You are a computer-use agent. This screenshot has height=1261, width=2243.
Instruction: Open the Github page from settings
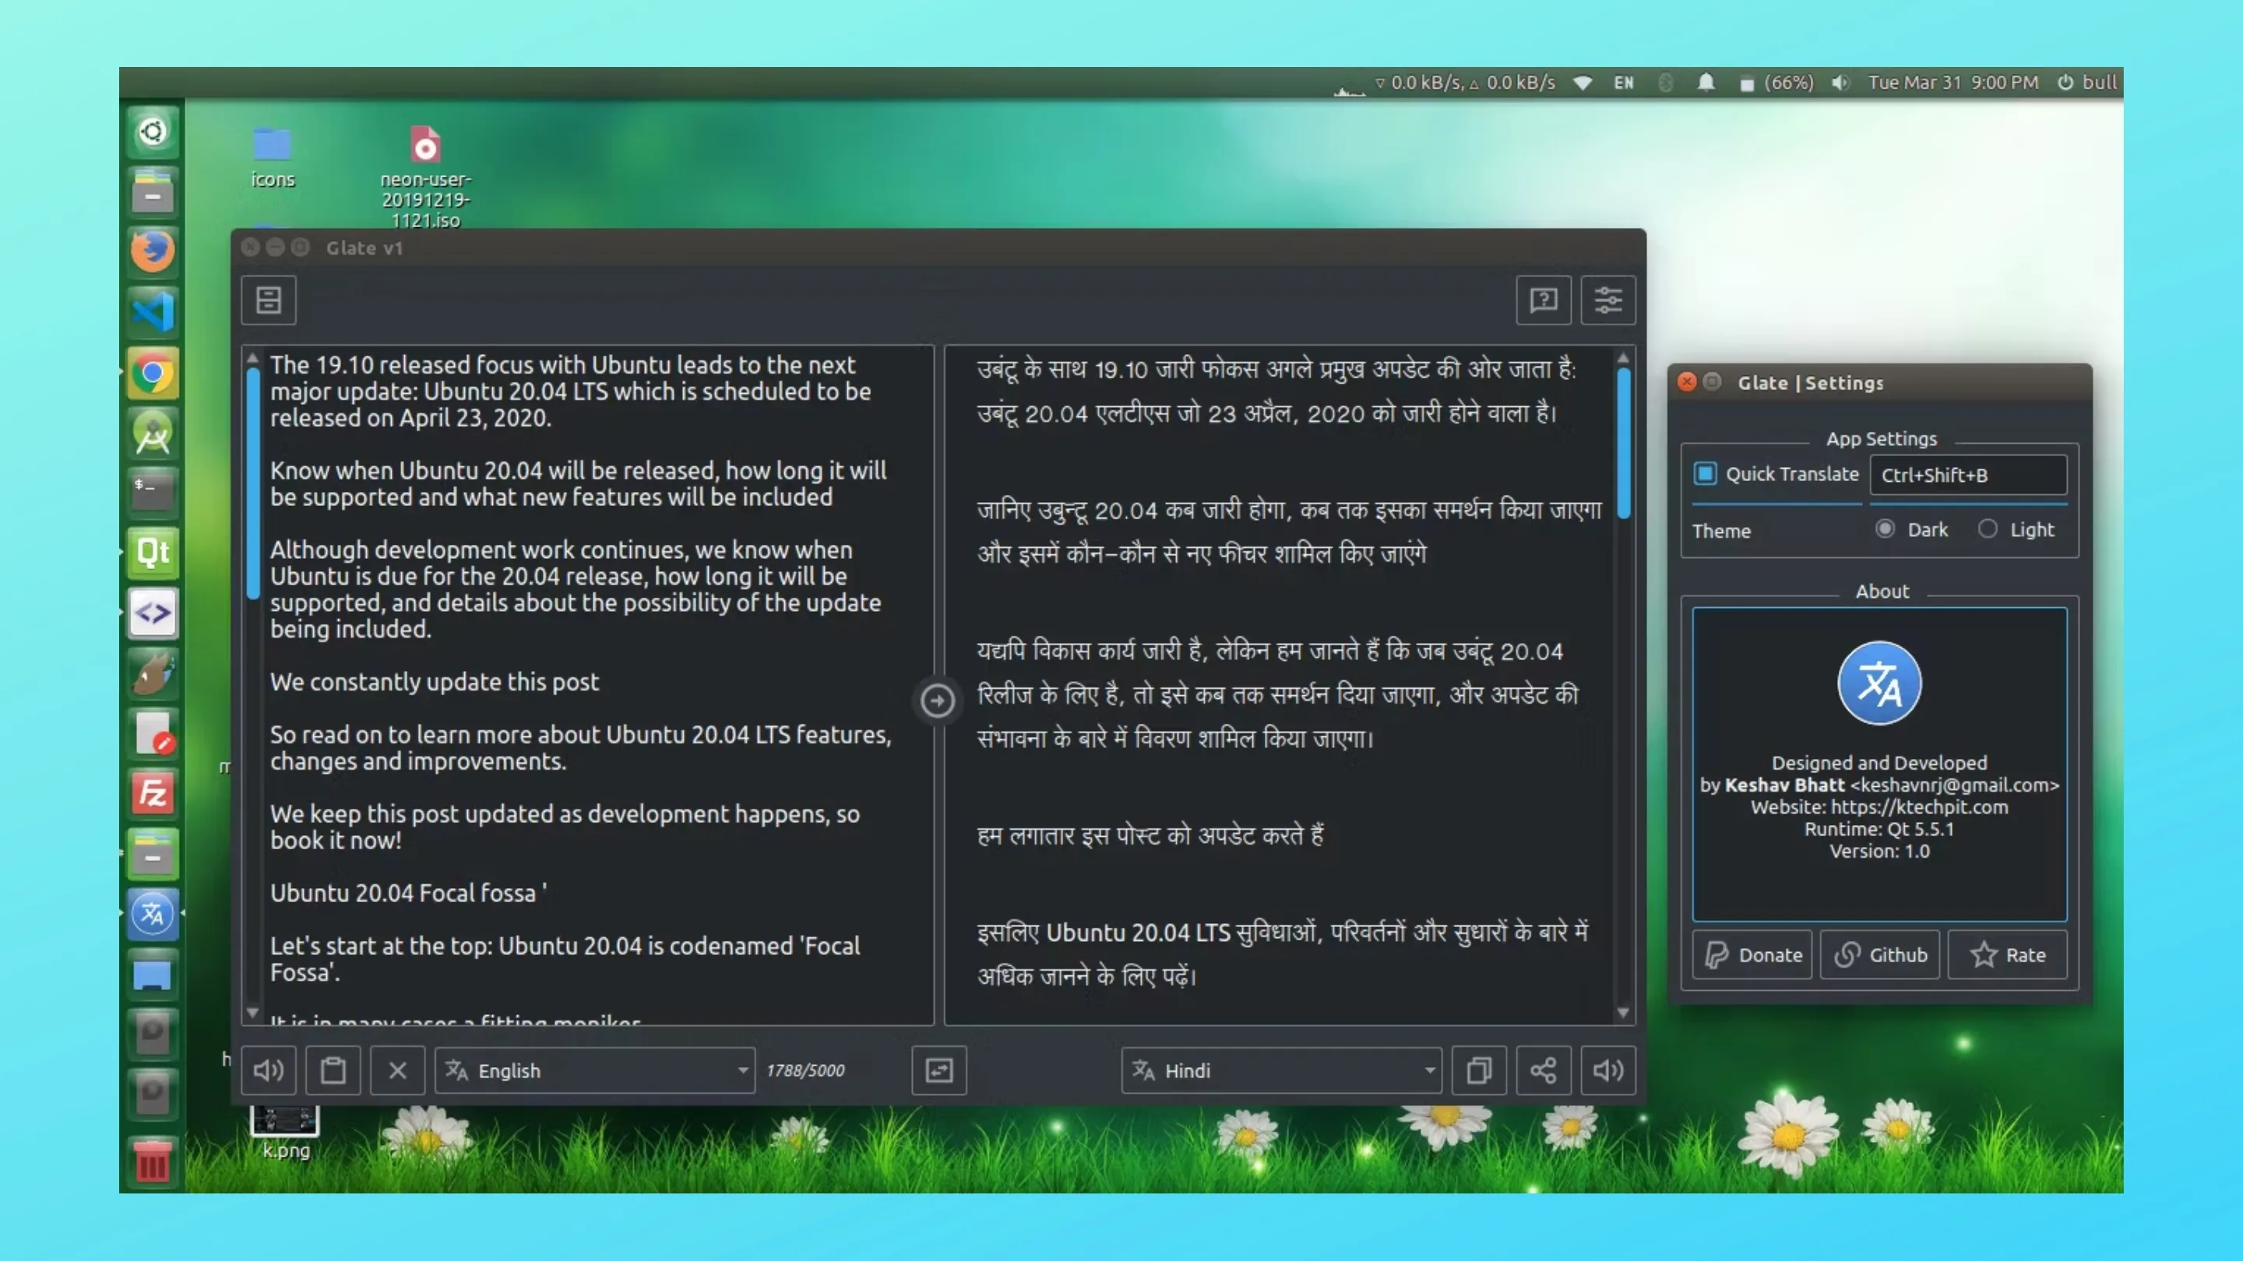tap(1880, 954)
